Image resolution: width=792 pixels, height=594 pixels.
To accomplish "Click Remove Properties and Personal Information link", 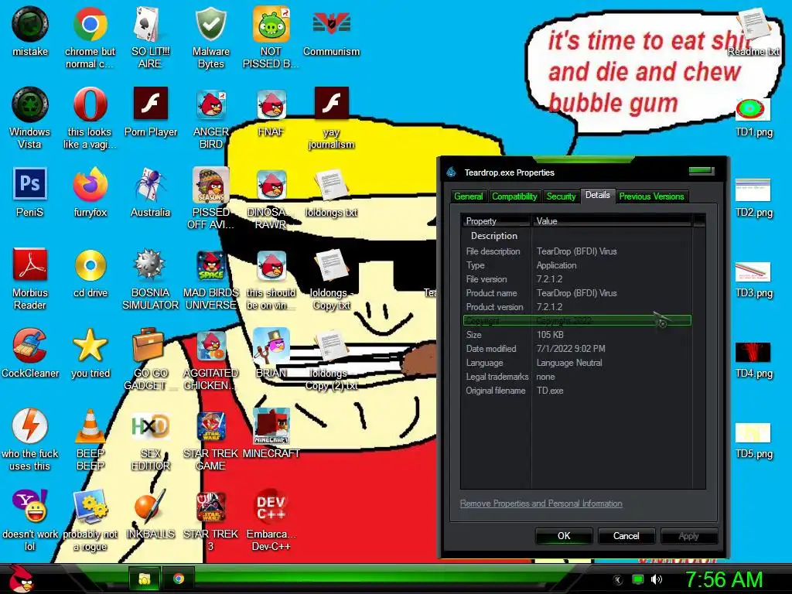I will tap(541, 504).
